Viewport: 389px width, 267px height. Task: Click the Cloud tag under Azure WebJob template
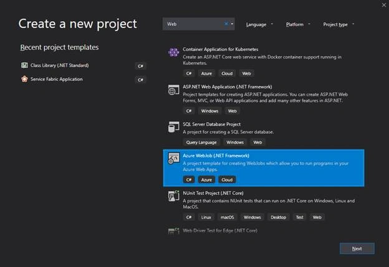227,180
